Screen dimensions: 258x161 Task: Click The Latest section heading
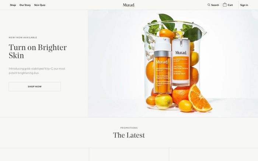(x=129, y=135)
